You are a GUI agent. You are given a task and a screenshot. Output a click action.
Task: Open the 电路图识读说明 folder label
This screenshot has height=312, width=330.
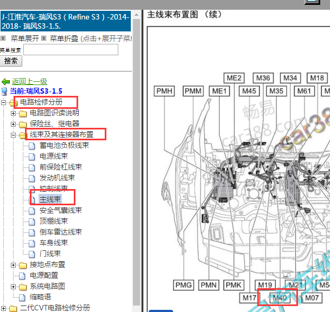pyautogui.click(x=54, y=113)
